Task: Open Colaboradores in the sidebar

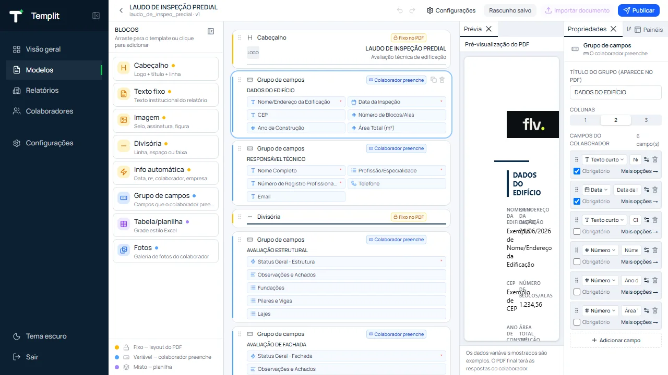Action: [54, 111]
